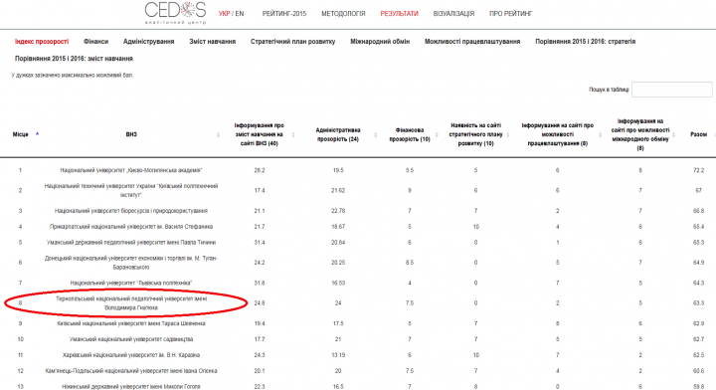Image resolution: width=716 pixels, height=390 pixels.
Task: Select Тернопільський педагогічний університет row name
Action: (131, 303)
